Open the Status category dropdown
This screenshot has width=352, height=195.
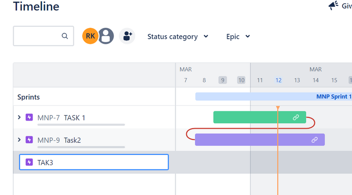177,37
